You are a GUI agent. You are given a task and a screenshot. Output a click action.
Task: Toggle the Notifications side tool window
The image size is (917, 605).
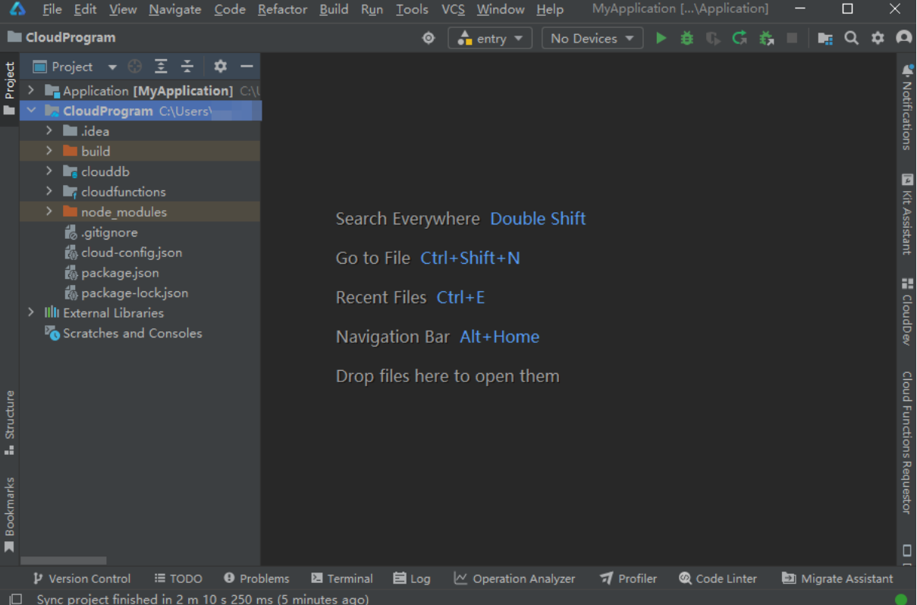(906, 107)
